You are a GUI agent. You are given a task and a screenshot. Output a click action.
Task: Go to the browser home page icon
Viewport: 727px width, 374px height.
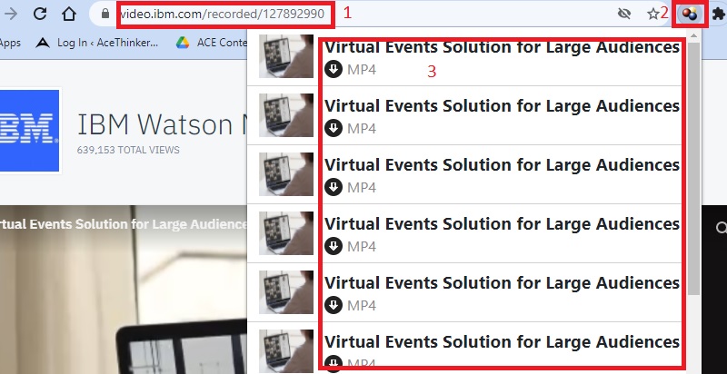coord(69,14)
